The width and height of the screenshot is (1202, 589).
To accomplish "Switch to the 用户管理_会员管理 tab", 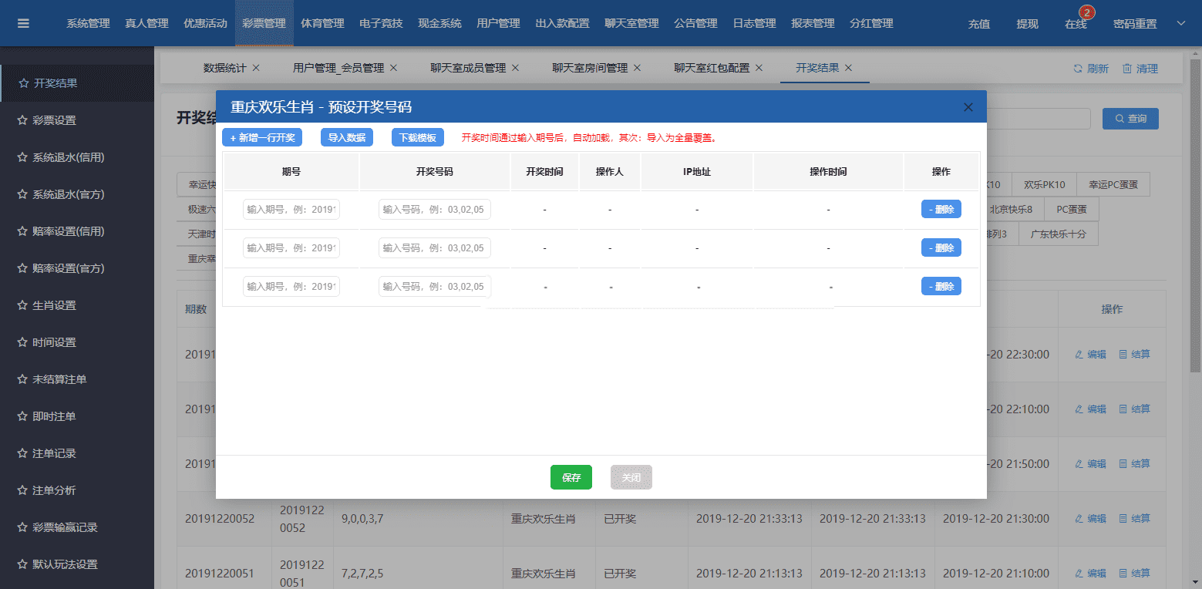I will point(338,68).
